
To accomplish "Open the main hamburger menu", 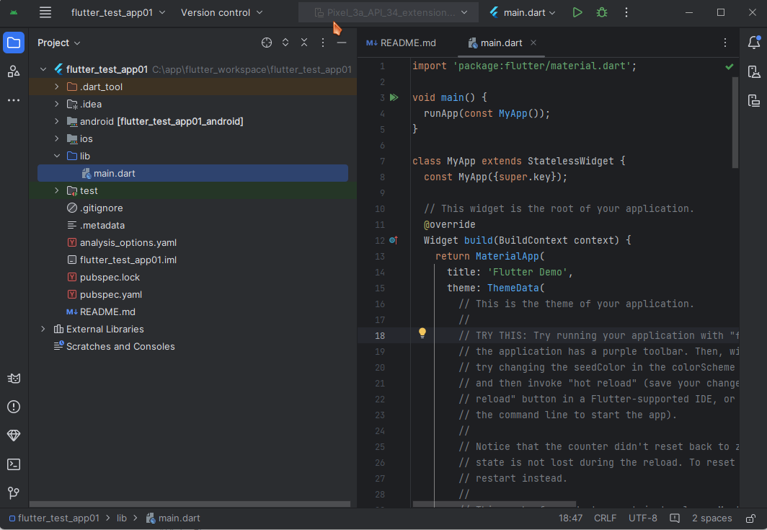I will pyautogui.click(x=45, y=12).
